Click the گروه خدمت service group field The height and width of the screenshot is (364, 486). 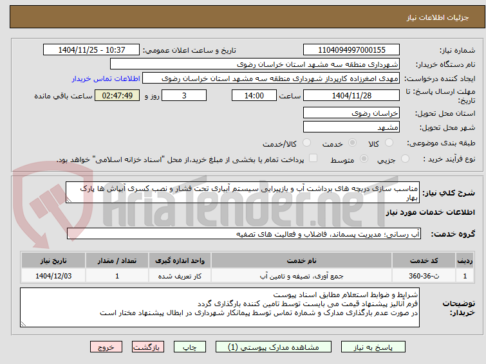click(x=244, y=234)
